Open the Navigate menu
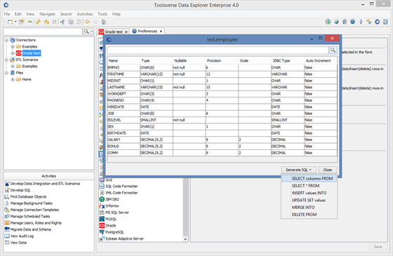 pyautogui.click(x=47, y=14)
